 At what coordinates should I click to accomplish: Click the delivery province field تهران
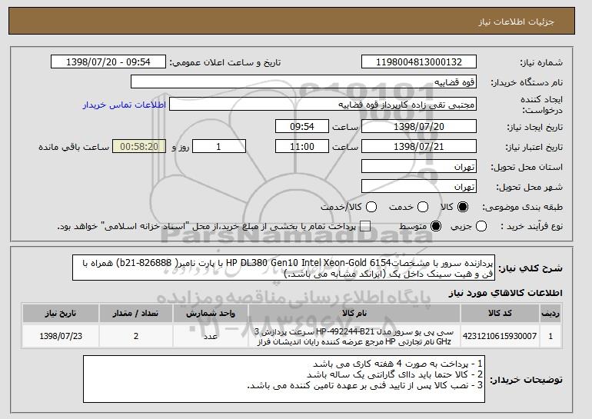(419, 167)
